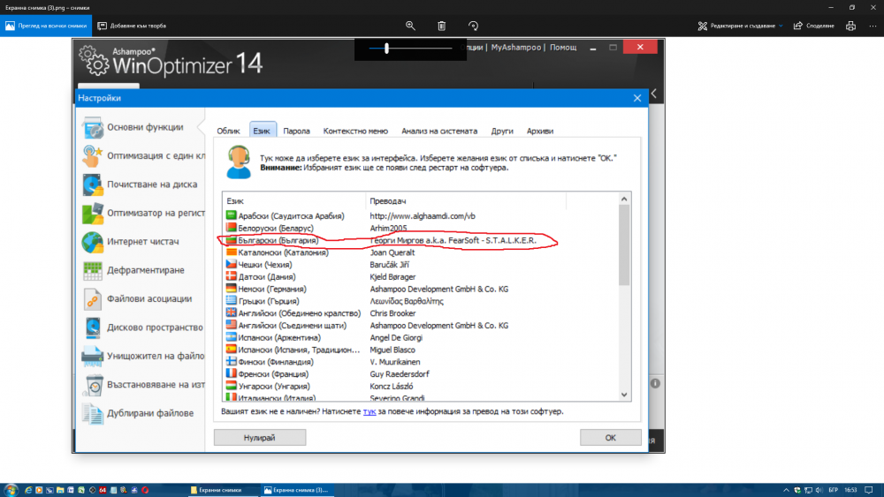The image size is (884, 497).
Task: Select Арабски (Саудитска Арабия) row
Action: 421,216
